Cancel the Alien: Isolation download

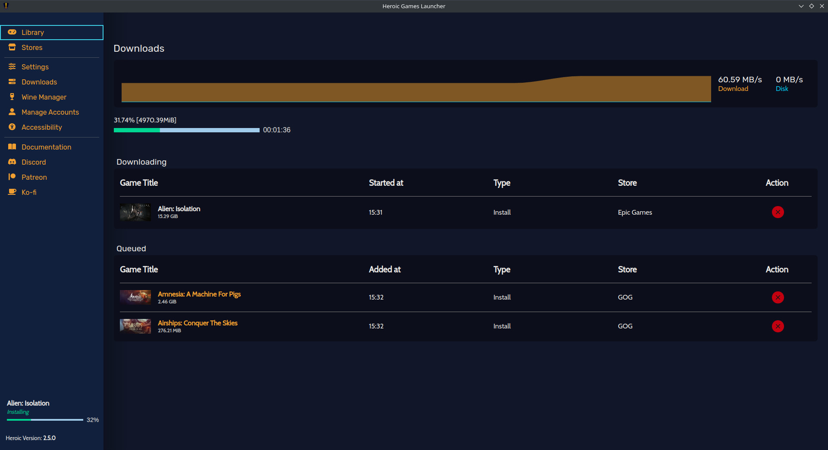[x=778, y=212]
